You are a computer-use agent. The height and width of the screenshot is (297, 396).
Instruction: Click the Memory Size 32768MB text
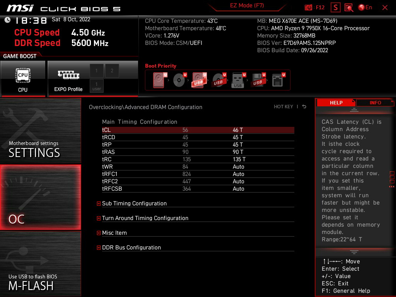coord(286,36)
